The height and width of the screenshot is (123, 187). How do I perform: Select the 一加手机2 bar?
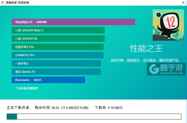pos(56,63)
